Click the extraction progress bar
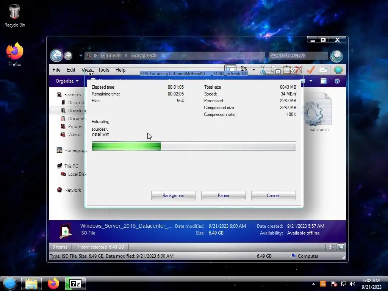 (194, 146)
